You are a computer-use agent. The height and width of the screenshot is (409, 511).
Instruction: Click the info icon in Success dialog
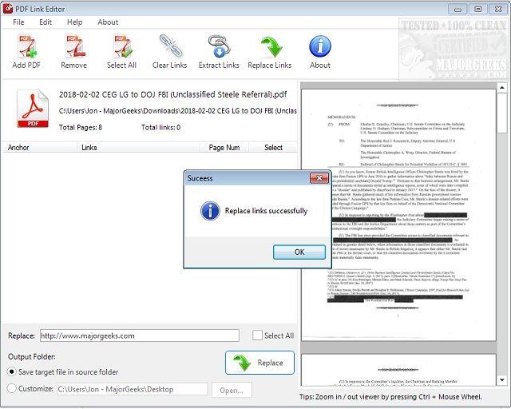pyautogui.click(x=210, y=211)
